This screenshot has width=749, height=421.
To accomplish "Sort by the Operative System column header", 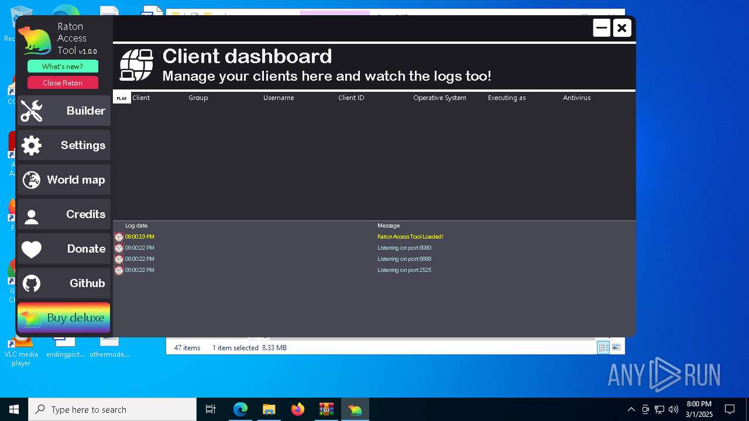I will 439,98.
